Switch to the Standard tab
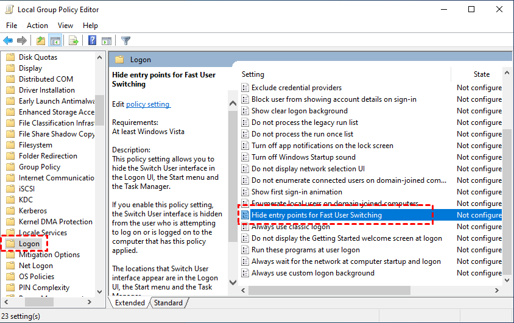This screenshot has height=323, width=514. 168,303
